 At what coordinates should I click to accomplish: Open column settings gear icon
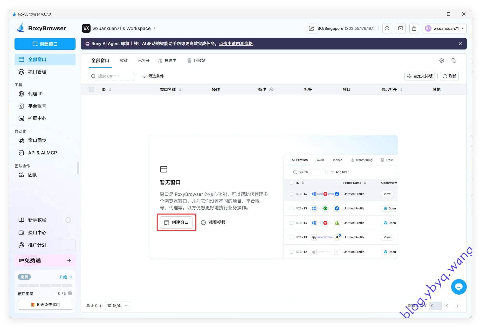coord(442,61)
